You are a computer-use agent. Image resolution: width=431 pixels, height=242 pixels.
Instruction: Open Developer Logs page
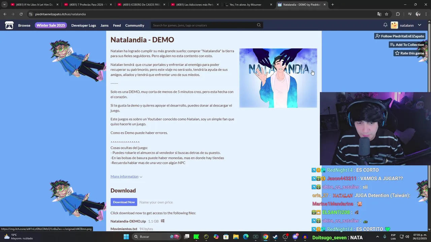point(84,25)
